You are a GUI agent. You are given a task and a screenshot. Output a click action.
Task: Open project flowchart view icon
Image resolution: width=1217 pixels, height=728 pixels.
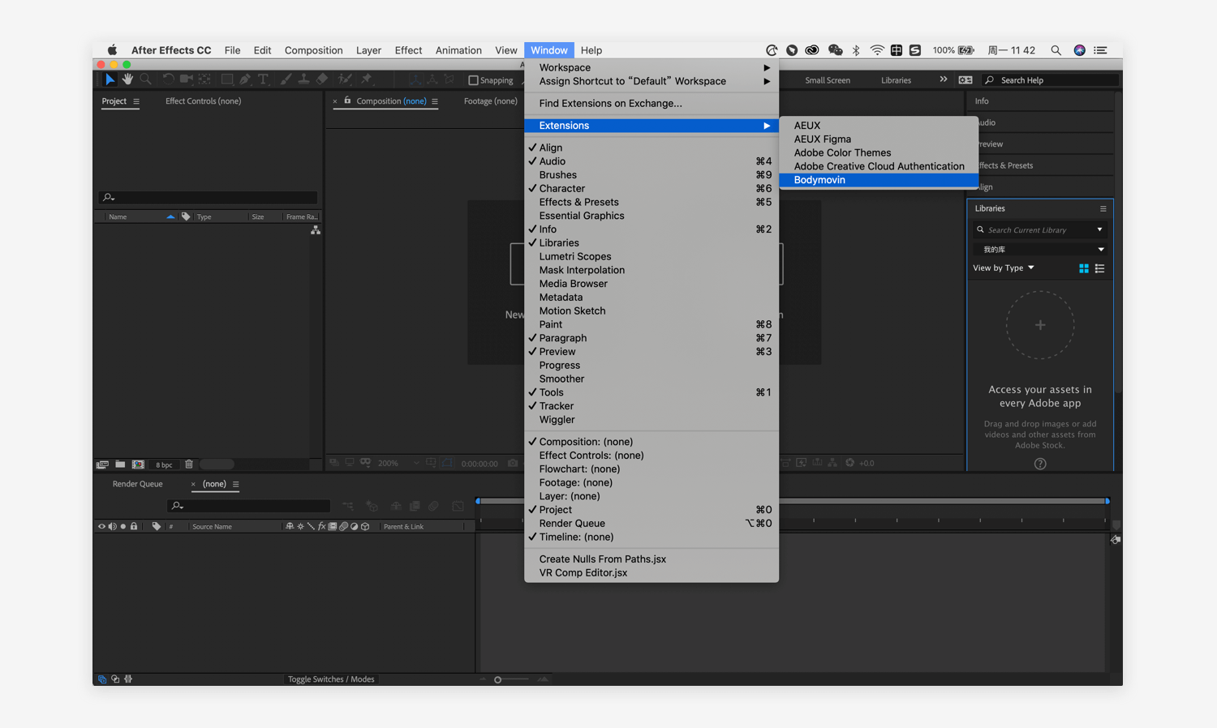point(316,231)
